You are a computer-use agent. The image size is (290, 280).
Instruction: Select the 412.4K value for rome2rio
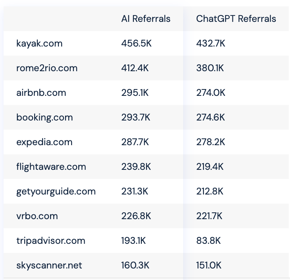tap(135, 68)
